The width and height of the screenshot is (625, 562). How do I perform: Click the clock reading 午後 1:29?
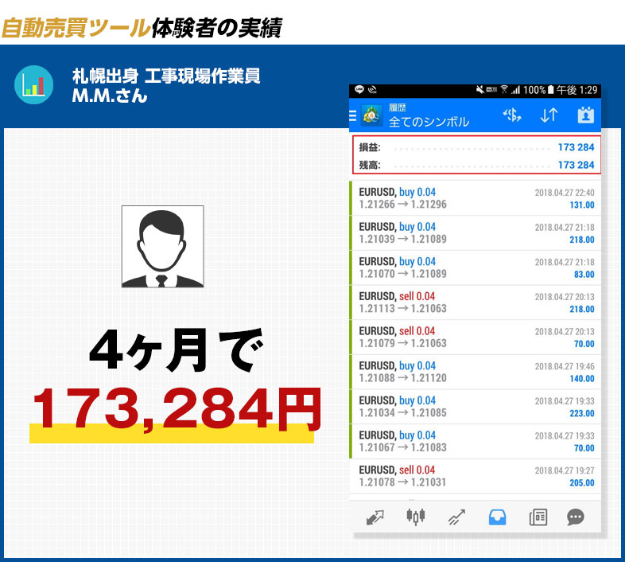tap(576, 90)
